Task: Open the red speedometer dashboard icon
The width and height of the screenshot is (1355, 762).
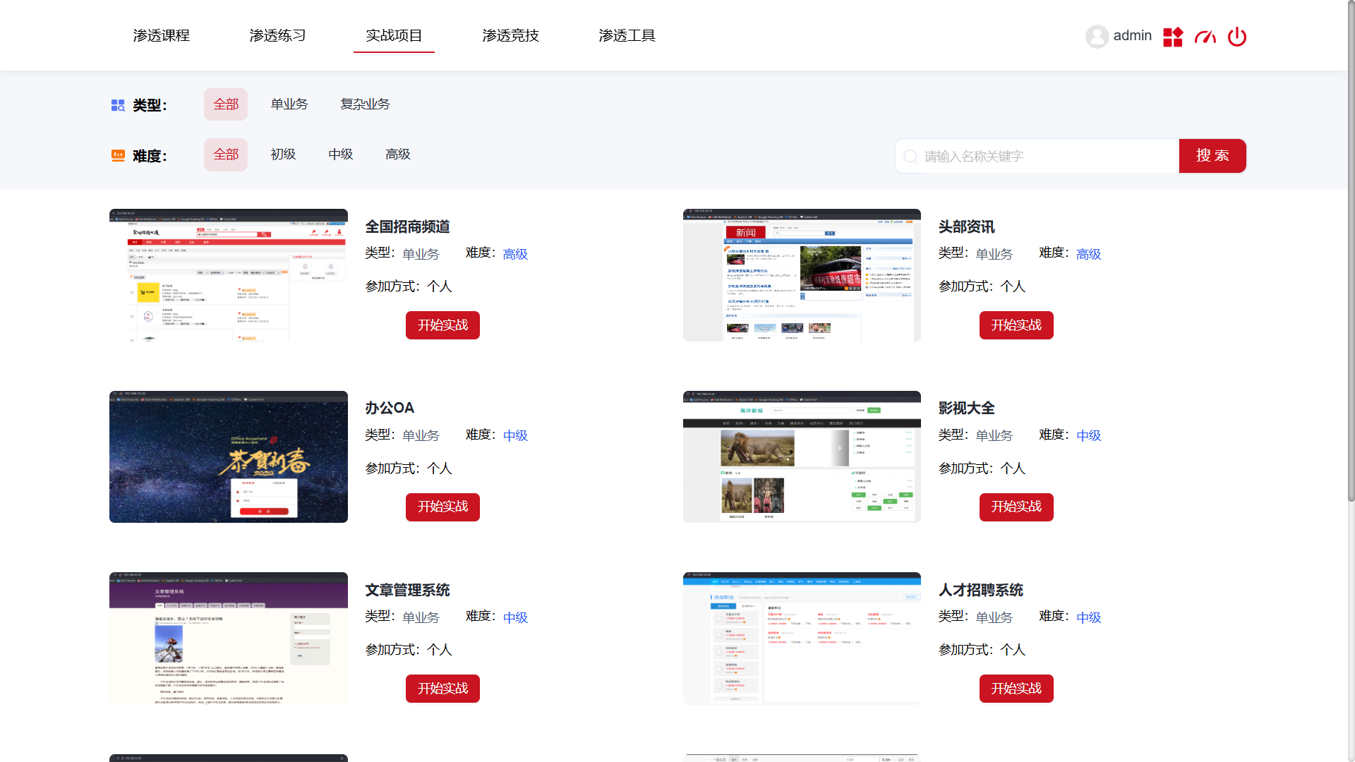Action: (x=1205, y=37)
